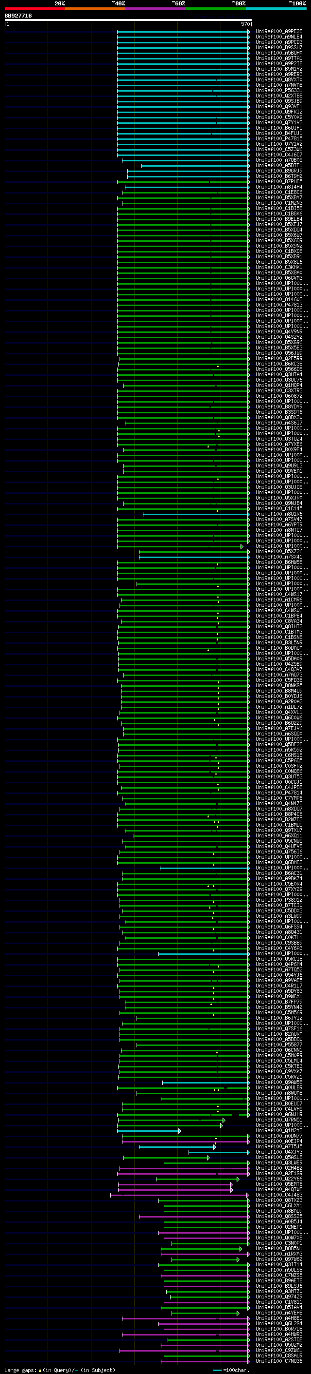Select the query ID BB927716

tap(18, 16)
